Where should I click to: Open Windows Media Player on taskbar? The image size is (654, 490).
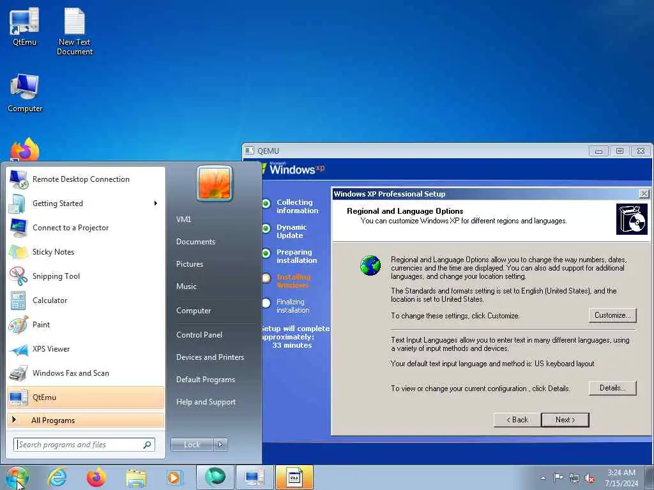[174, 477]
